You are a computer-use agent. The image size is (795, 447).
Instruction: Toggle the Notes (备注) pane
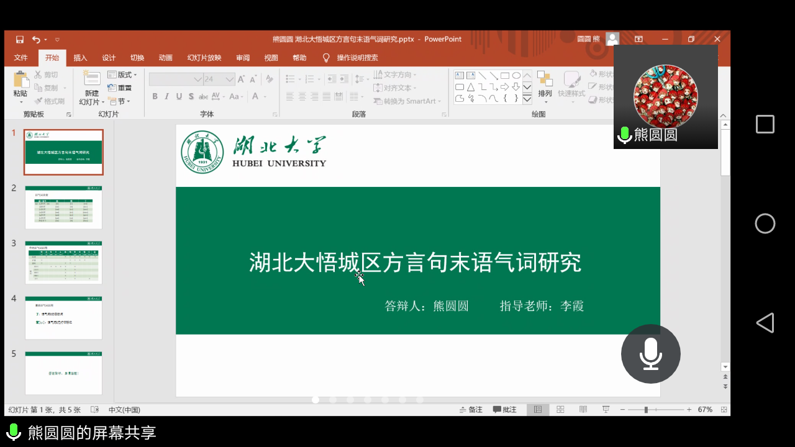pos(471,410)
